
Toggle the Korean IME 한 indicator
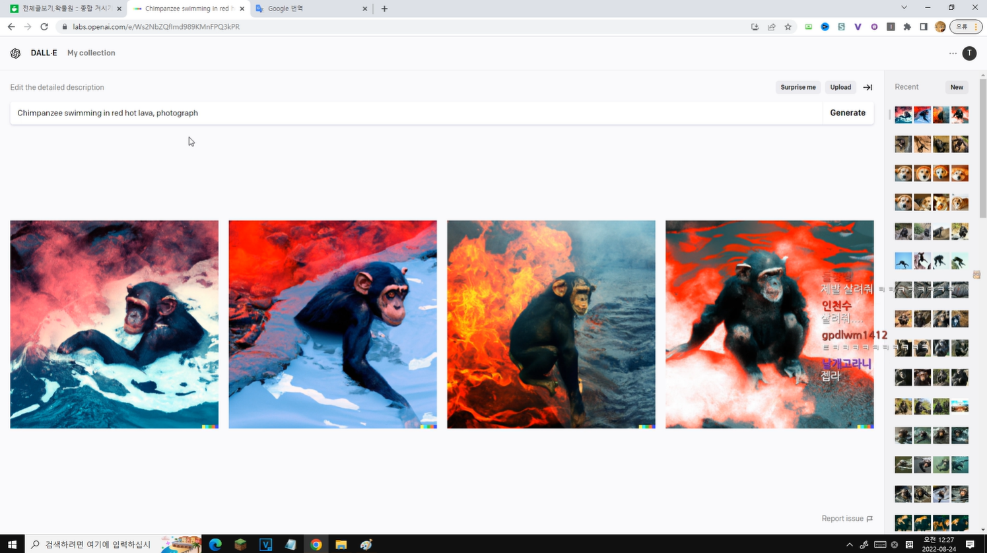pos(909,544)
